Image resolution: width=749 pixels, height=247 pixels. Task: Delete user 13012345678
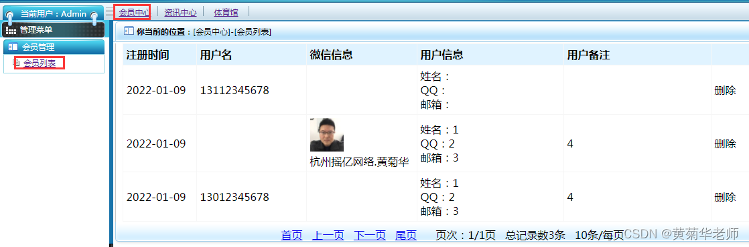(x=725, y=197)
